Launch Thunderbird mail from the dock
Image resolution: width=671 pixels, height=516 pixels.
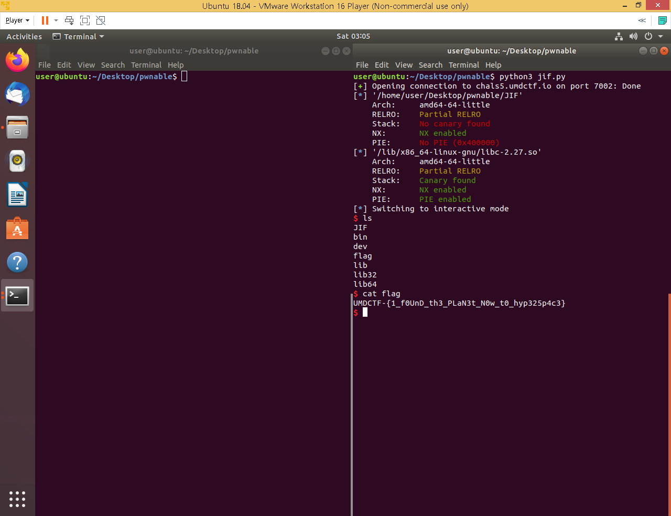(x=17, y=94)
